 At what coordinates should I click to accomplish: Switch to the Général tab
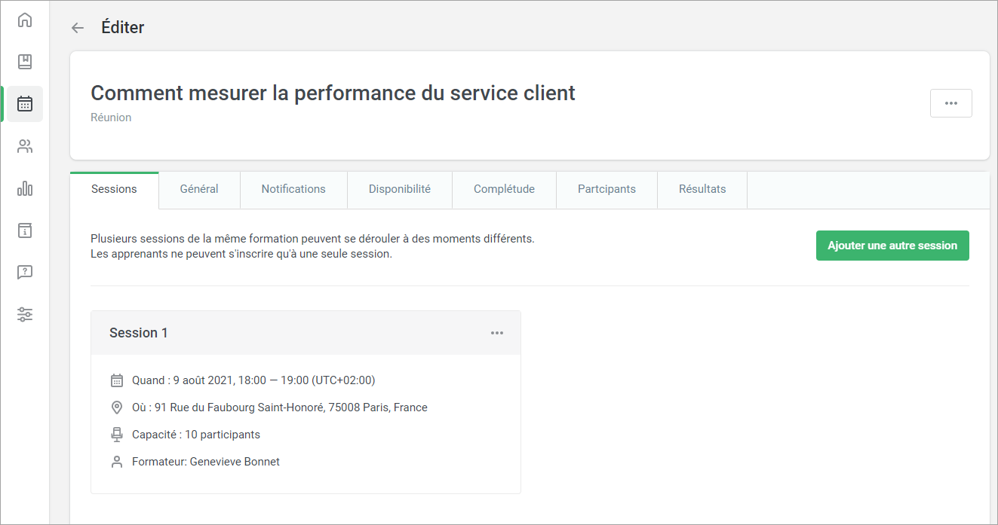199,190
